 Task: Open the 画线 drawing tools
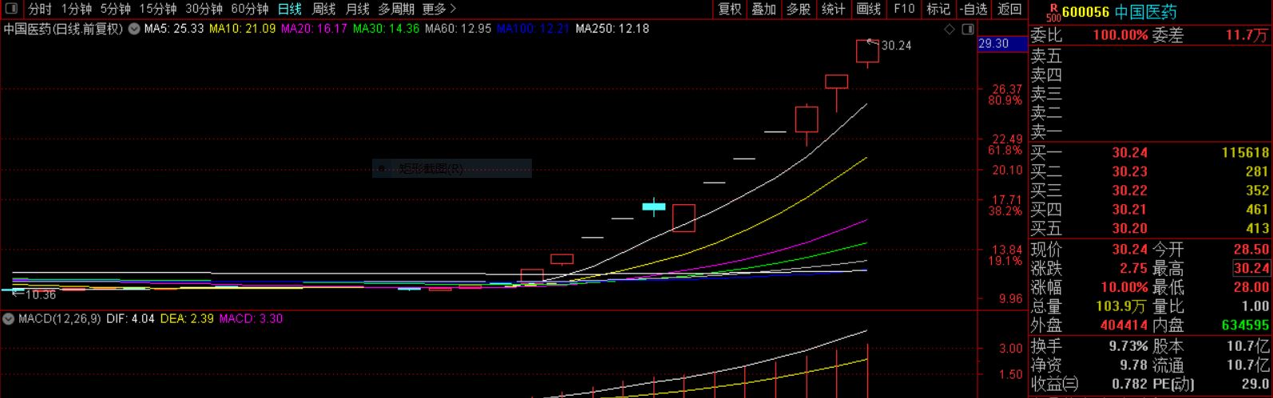(x=868, y=9)
